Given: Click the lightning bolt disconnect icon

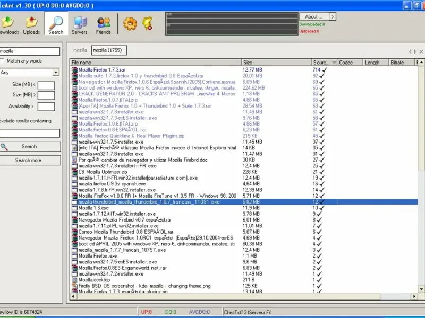Looking at the screenshot, I should click(x=147, y=23).
